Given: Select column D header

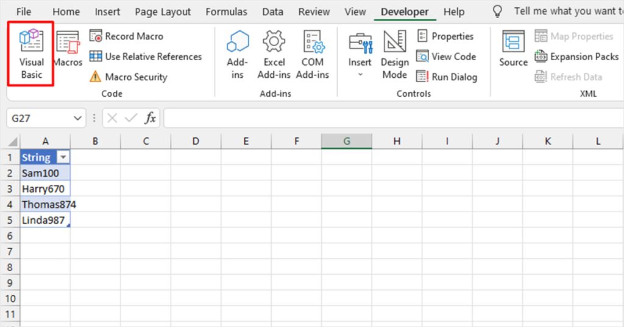Looking at the screenshot, I should (x=196, y=141).
